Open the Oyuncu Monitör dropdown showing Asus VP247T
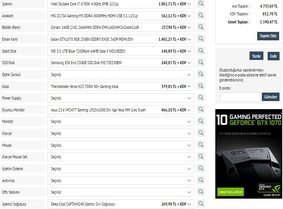This screenshot has width=283, height=209. [x=121, y=110]
